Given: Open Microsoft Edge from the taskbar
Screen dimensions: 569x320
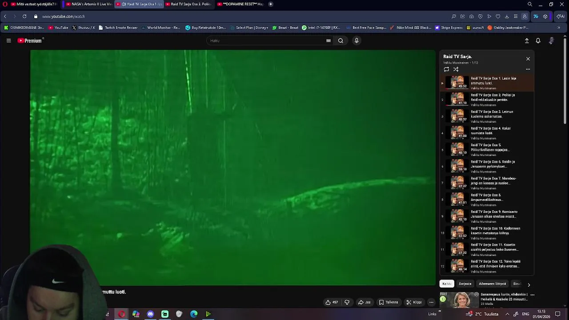Looking at the screenshot, I should pyautogui.click(x=194, y=314).
